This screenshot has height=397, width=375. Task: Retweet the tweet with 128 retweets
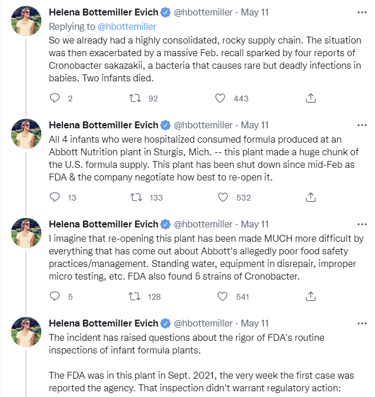[137, 296]
